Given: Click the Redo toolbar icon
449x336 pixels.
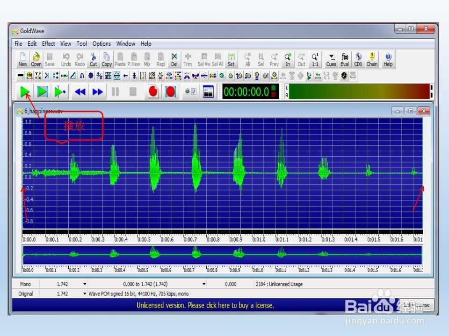Looking at the screenshot, I should tap(80, 60).
